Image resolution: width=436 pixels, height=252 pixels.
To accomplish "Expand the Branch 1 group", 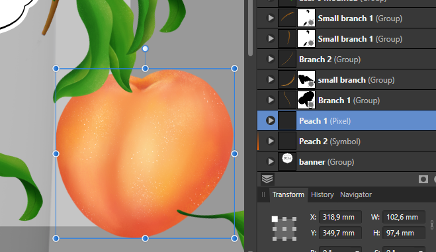I will click(x=271, y=101).
